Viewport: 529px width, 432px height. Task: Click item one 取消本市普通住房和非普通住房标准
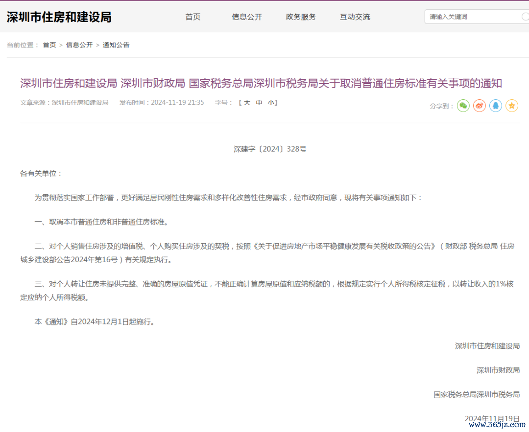(x=101, y=222)
